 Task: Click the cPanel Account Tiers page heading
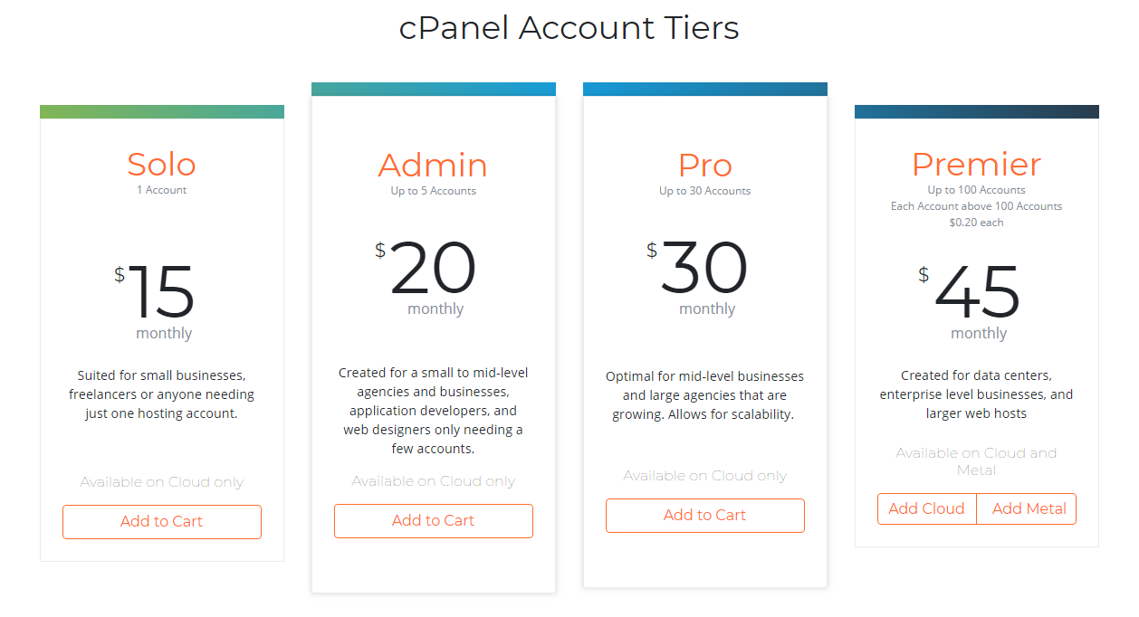[569, 27]
